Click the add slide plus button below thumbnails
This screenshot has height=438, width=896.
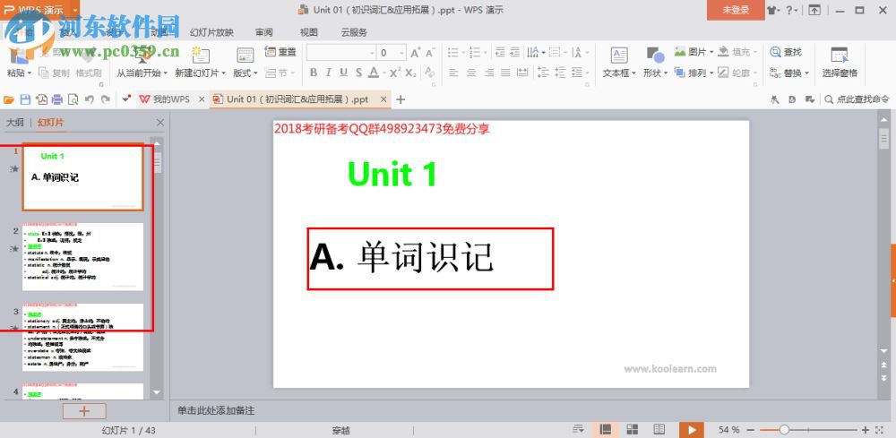[x=84, y=410]
